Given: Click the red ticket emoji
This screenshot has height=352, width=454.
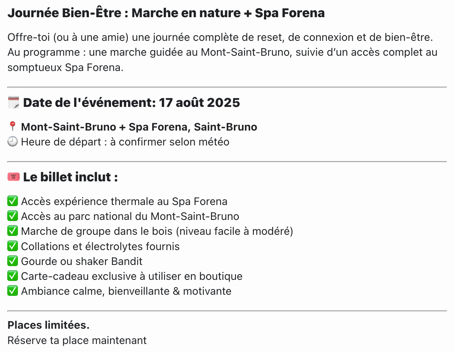Looking at the screenshot, I should point(14,177).
